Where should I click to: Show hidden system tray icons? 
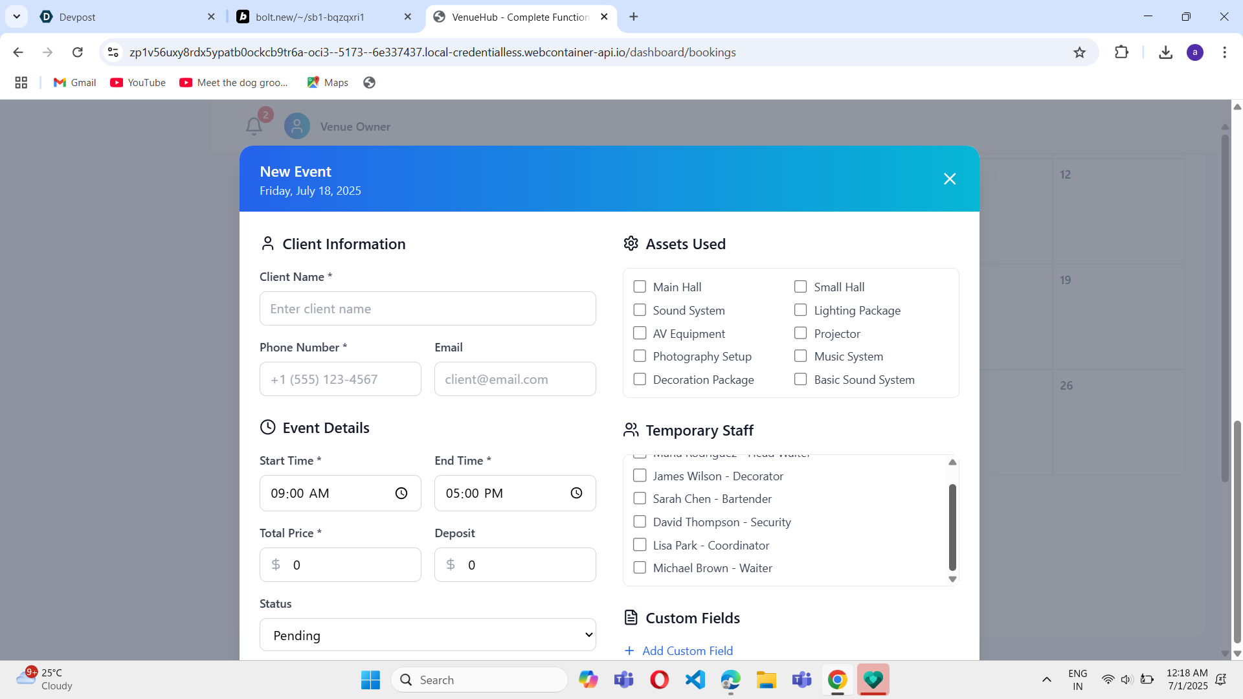point(1046,680)
